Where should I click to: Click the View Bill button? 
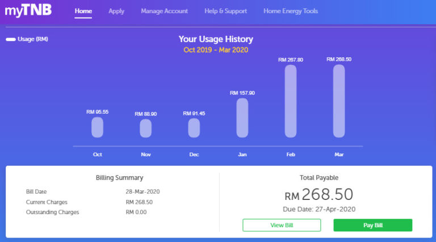282,226
